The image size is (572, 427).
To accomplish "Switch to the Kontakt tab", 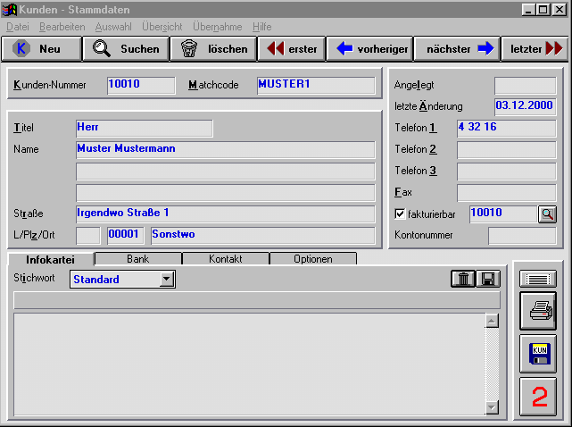I will click(x=225, y=259).
